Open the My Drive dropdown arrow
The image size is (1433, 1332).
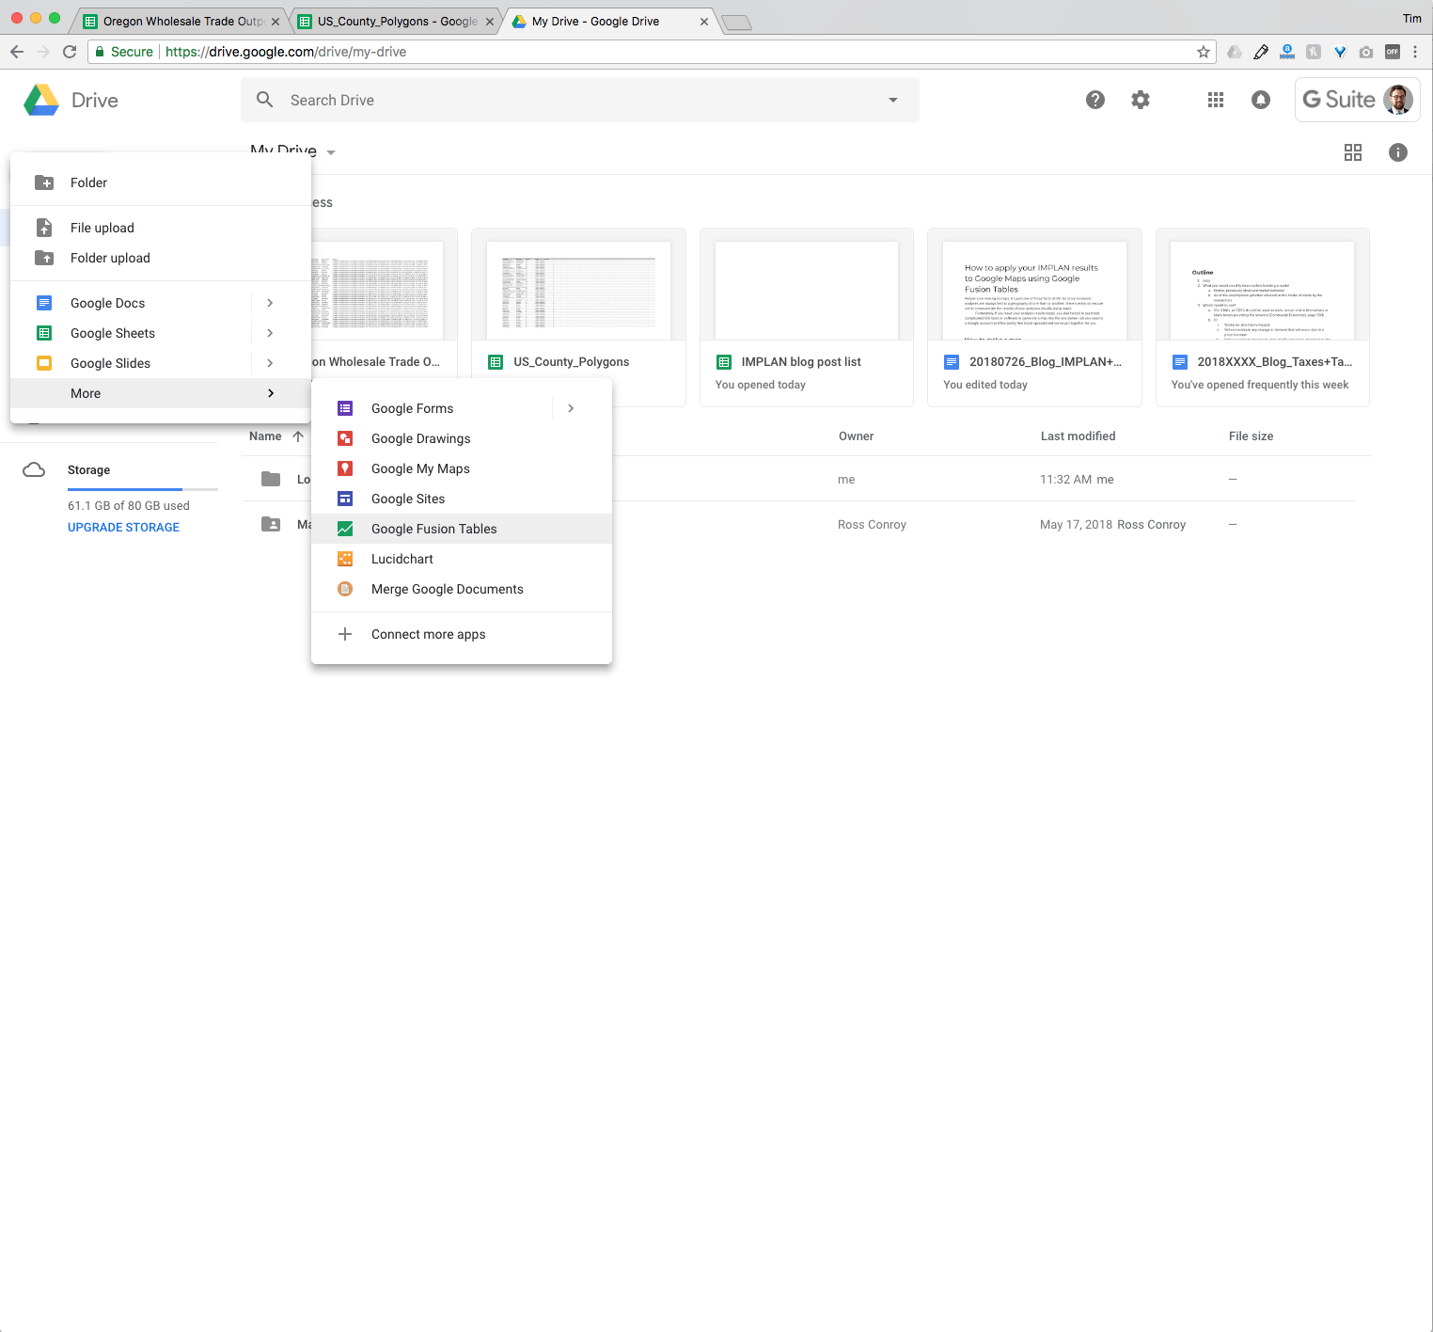click(331, 152)
